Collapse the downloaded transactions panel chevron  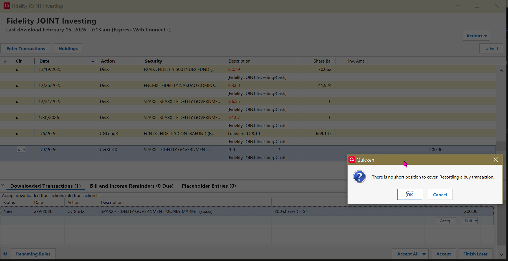click(2, 185)
